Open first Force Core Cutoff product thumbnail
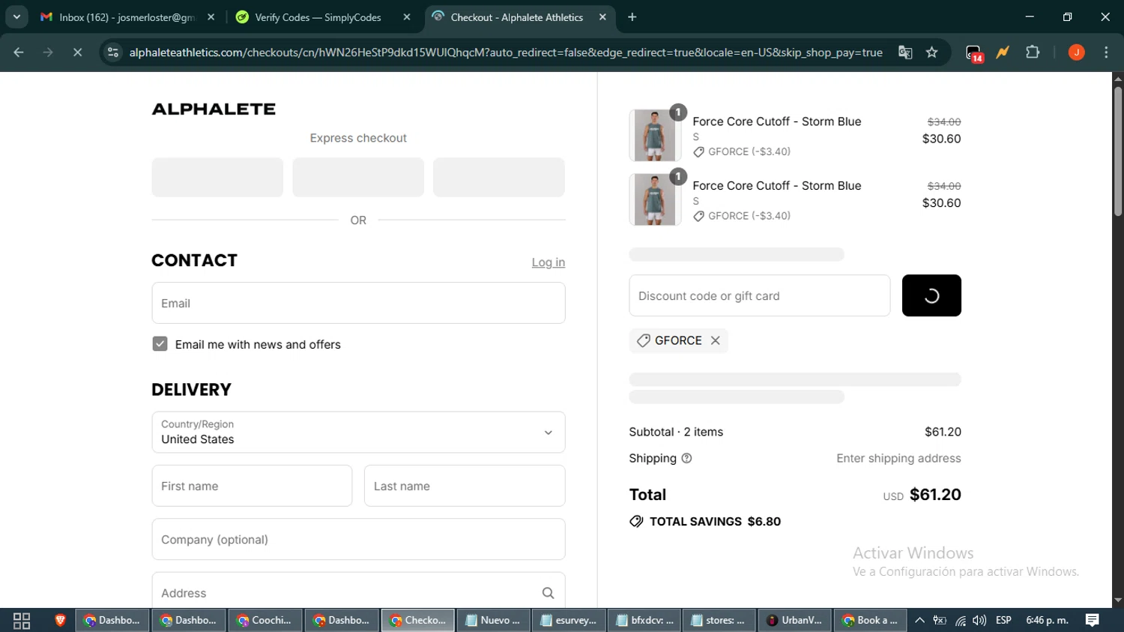Viewport: 1124px width, 632px height. coord(655,135)
